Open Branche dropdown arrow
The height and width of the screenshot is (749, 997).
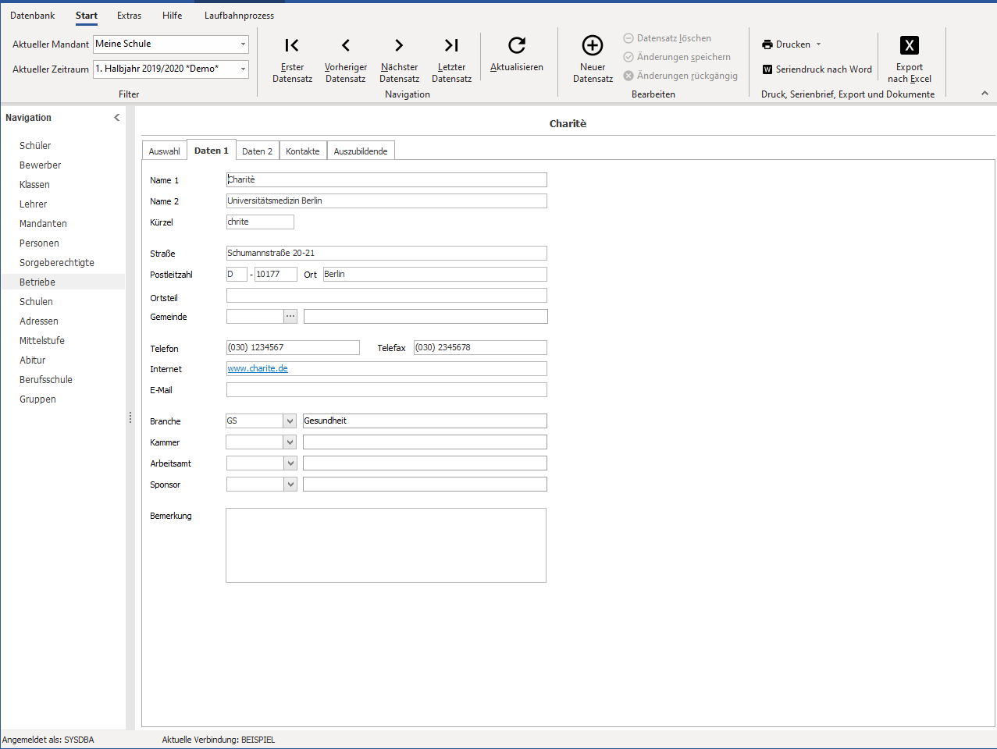290,421
